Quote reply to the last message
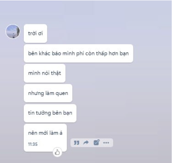 click(x=77, y=143)
